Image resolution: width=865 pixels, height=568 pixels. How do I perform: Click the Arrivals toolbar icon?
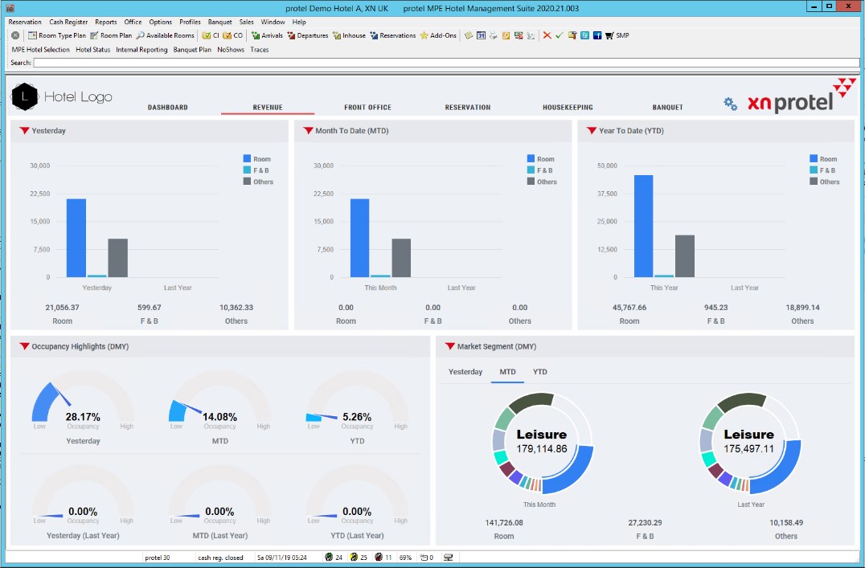pyautogui.click(x=256, y=35)
